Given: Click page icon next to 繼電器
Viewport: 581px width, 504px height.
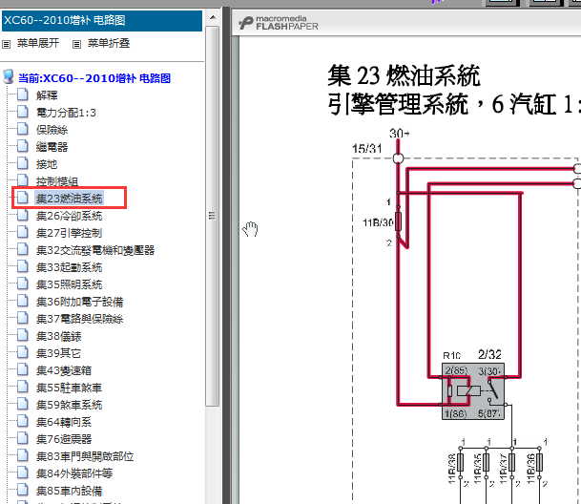Looking at the screenshot, I should [23, 146].
